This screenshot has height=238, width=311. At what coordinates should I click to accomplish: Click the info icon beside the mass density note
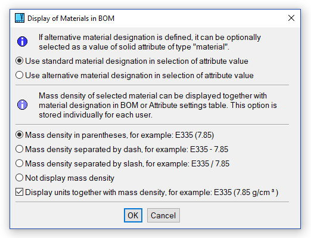pos(22,105)
